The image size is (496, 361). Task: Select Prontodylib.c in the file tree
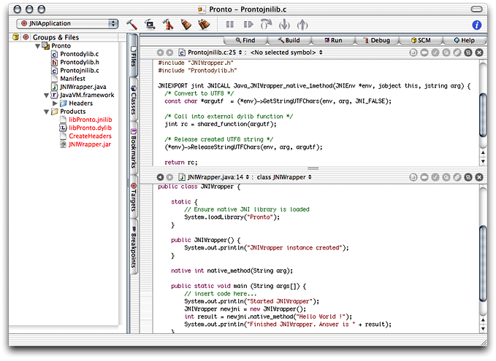click(x=75, y=54)
